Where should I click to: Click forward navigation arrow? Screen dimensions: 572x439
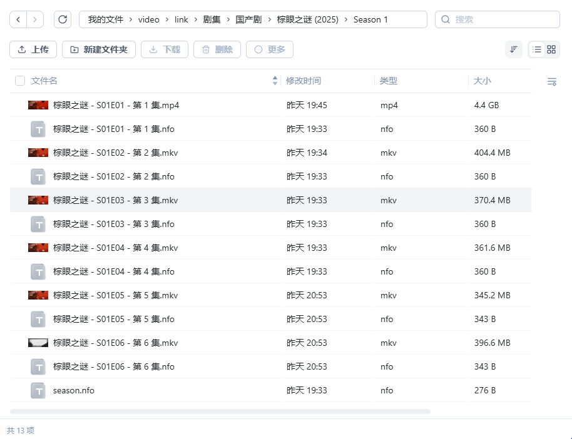(35, 19)
